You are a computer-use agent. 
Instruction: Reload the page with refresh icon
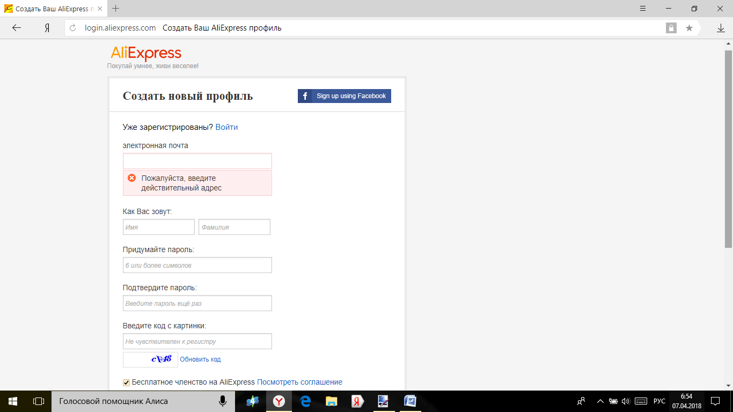point(74,28)
